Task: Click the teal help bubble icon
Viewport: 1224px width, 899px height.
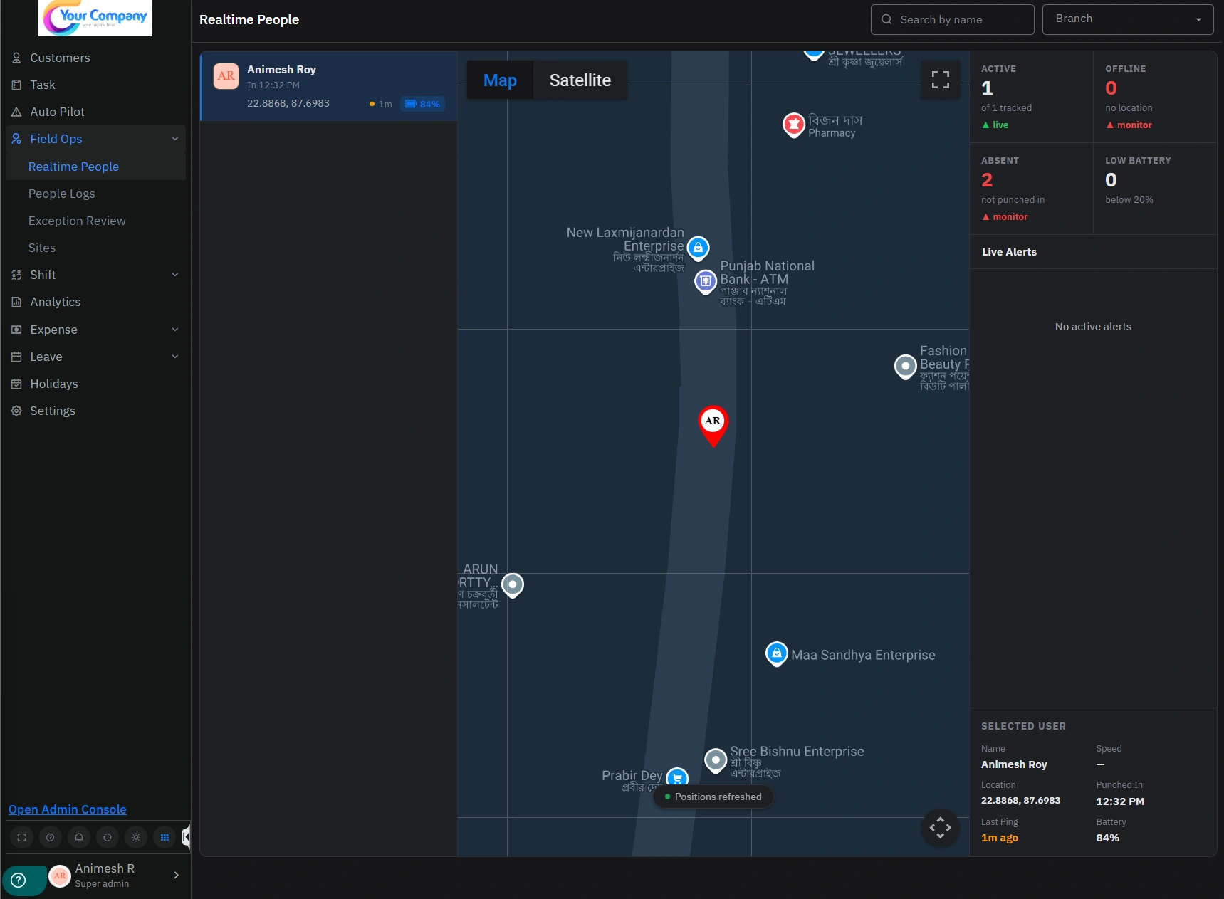Action: point(19,880)
